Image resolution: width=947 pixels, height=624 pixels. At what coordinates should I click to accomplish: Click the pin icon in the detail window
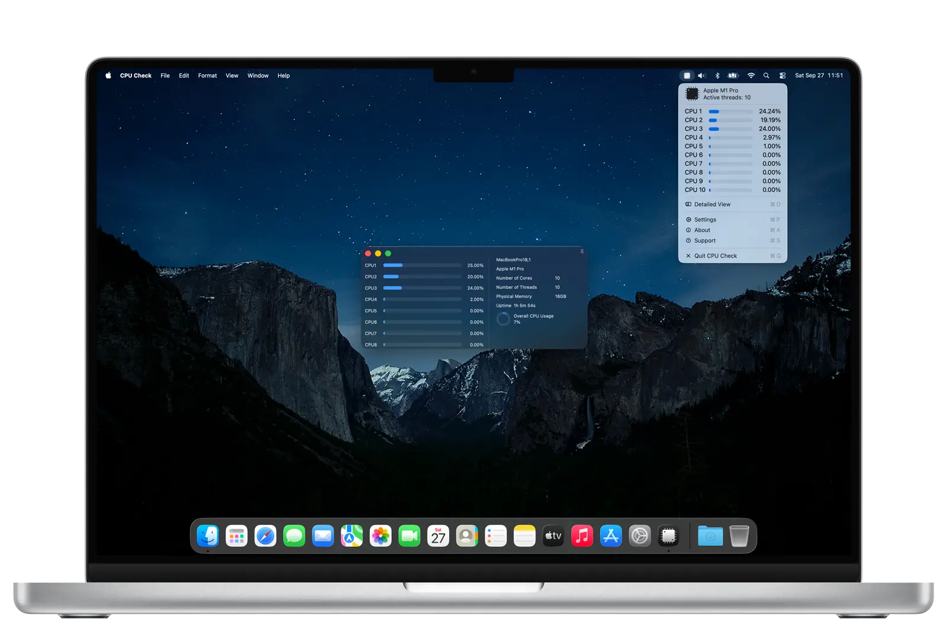pyautogui.click(x=582, y=252)
